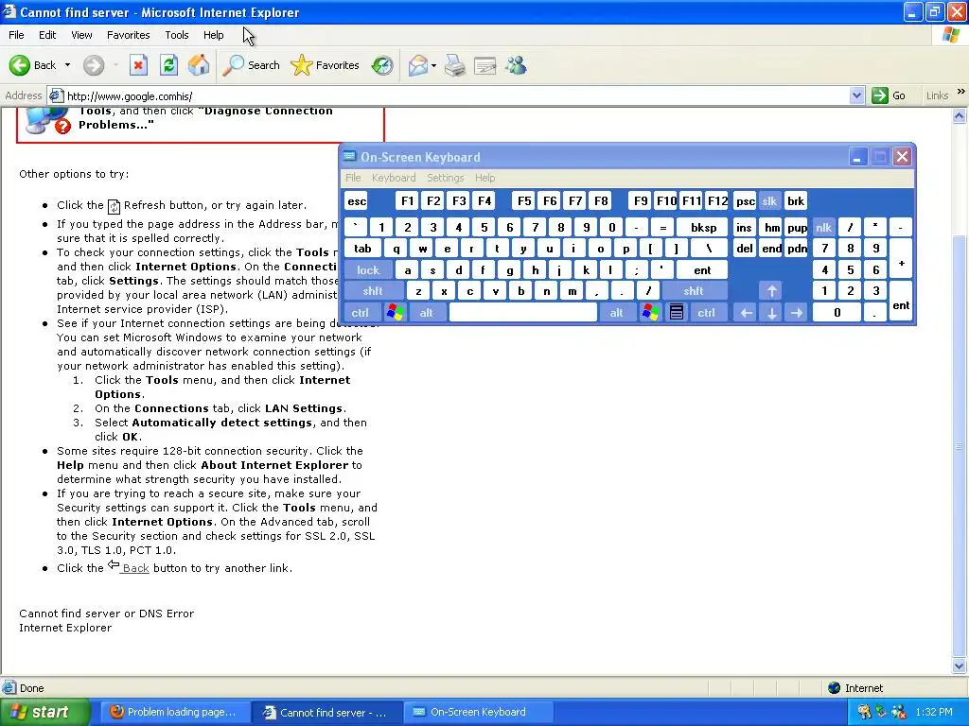Click the down arrow key on keyboard
This screenshot has width=969, height=726.
point(772,313)
